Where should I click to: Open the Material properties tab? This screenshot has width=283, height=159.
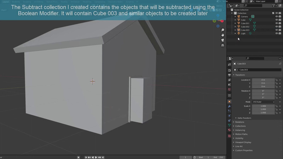pyautogui.click(x=229, y=130)
